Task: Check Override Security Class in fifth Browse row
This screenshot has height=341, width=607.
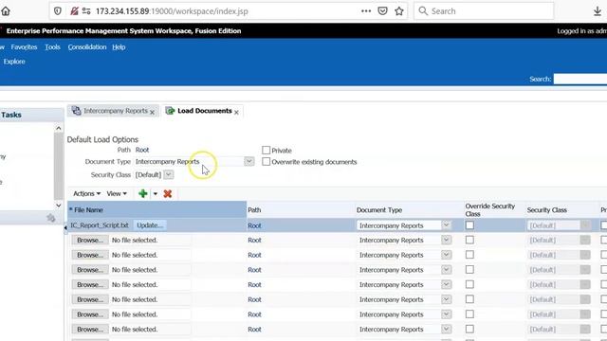Action: click(469, 299)
